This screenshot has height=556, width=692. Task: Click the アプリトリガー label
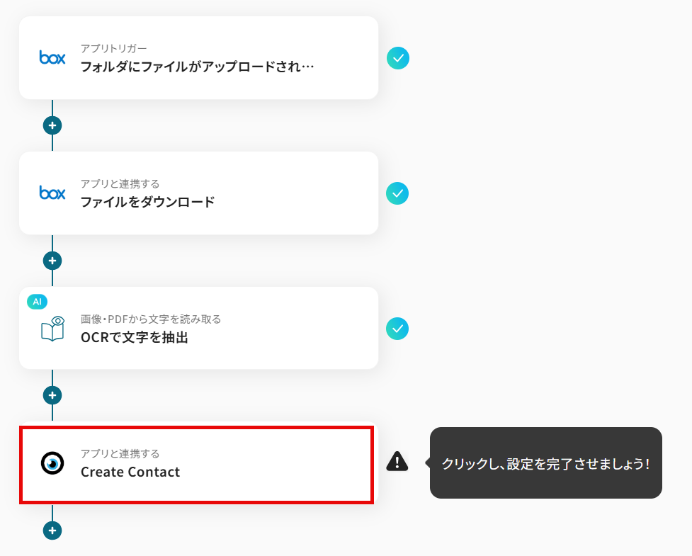[x=113, y=48]
